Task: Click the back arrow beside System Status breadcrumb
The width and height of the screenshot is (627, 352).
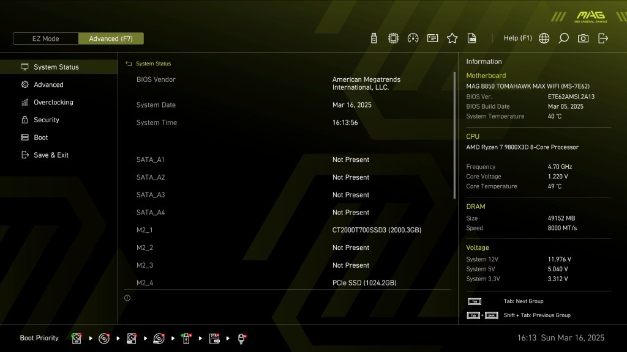Action: (x=129, y=64)
